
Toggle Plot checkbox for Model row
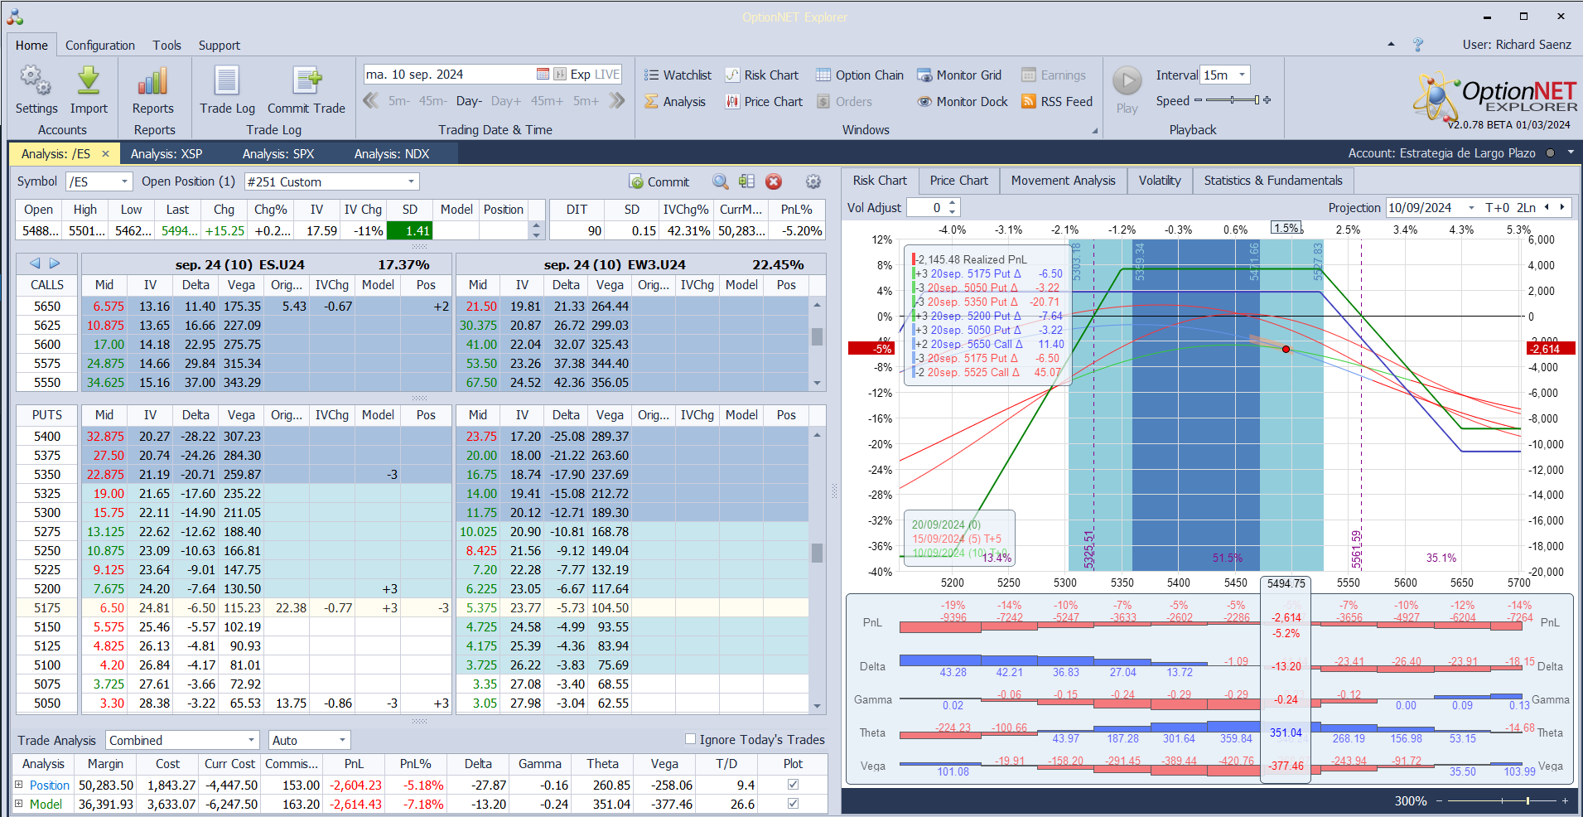[x=793, y=804]
